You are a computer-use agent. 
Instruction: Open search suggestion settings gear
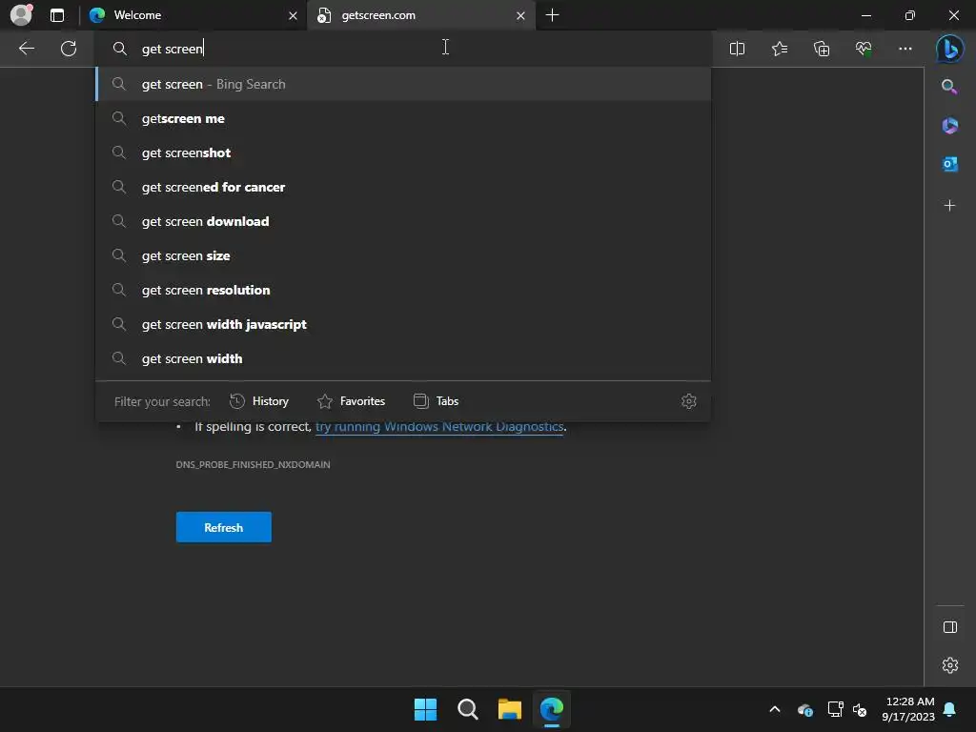point(688,401)
